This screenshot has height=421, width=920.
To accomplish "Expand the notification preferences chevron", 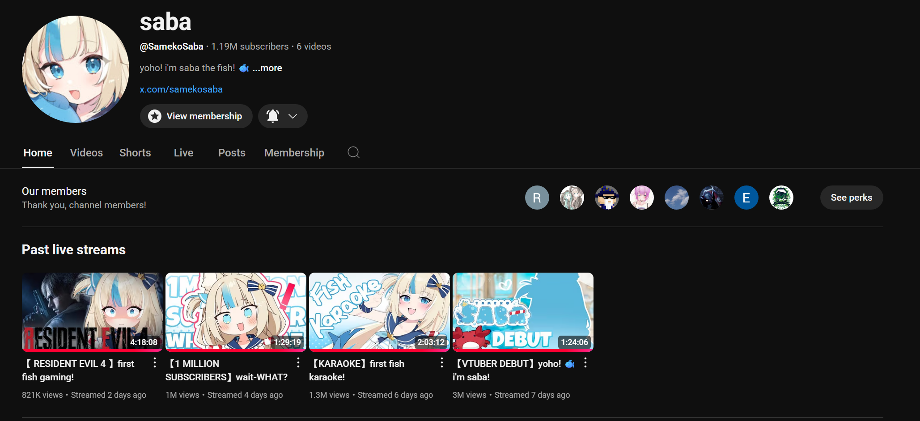I will point(293,116).
